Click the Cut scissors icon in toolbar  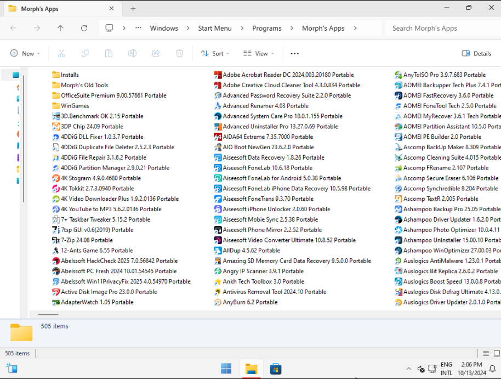coord(61,53)
